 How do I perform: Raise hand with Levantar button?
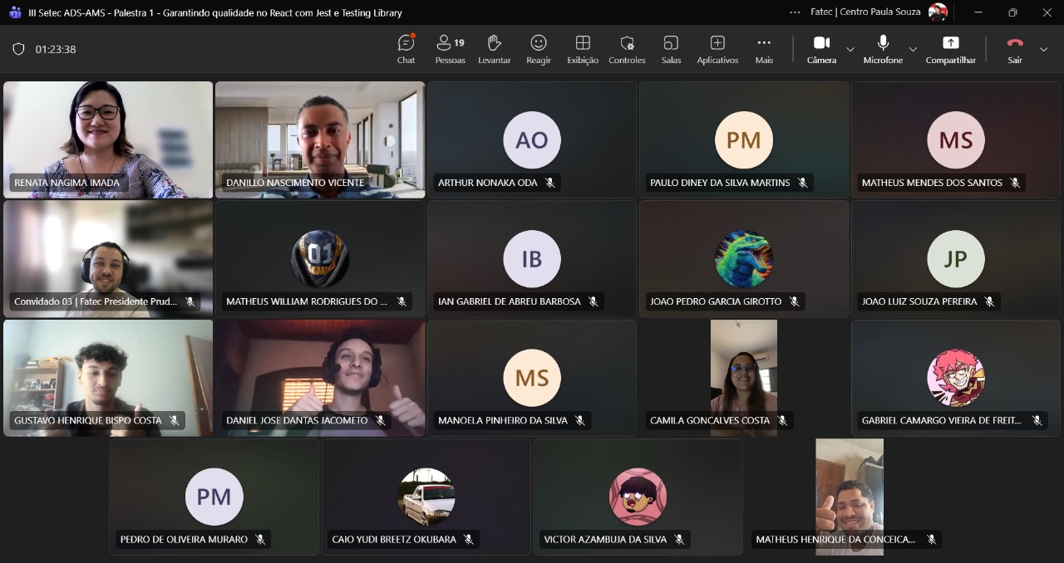pos(494,49)
